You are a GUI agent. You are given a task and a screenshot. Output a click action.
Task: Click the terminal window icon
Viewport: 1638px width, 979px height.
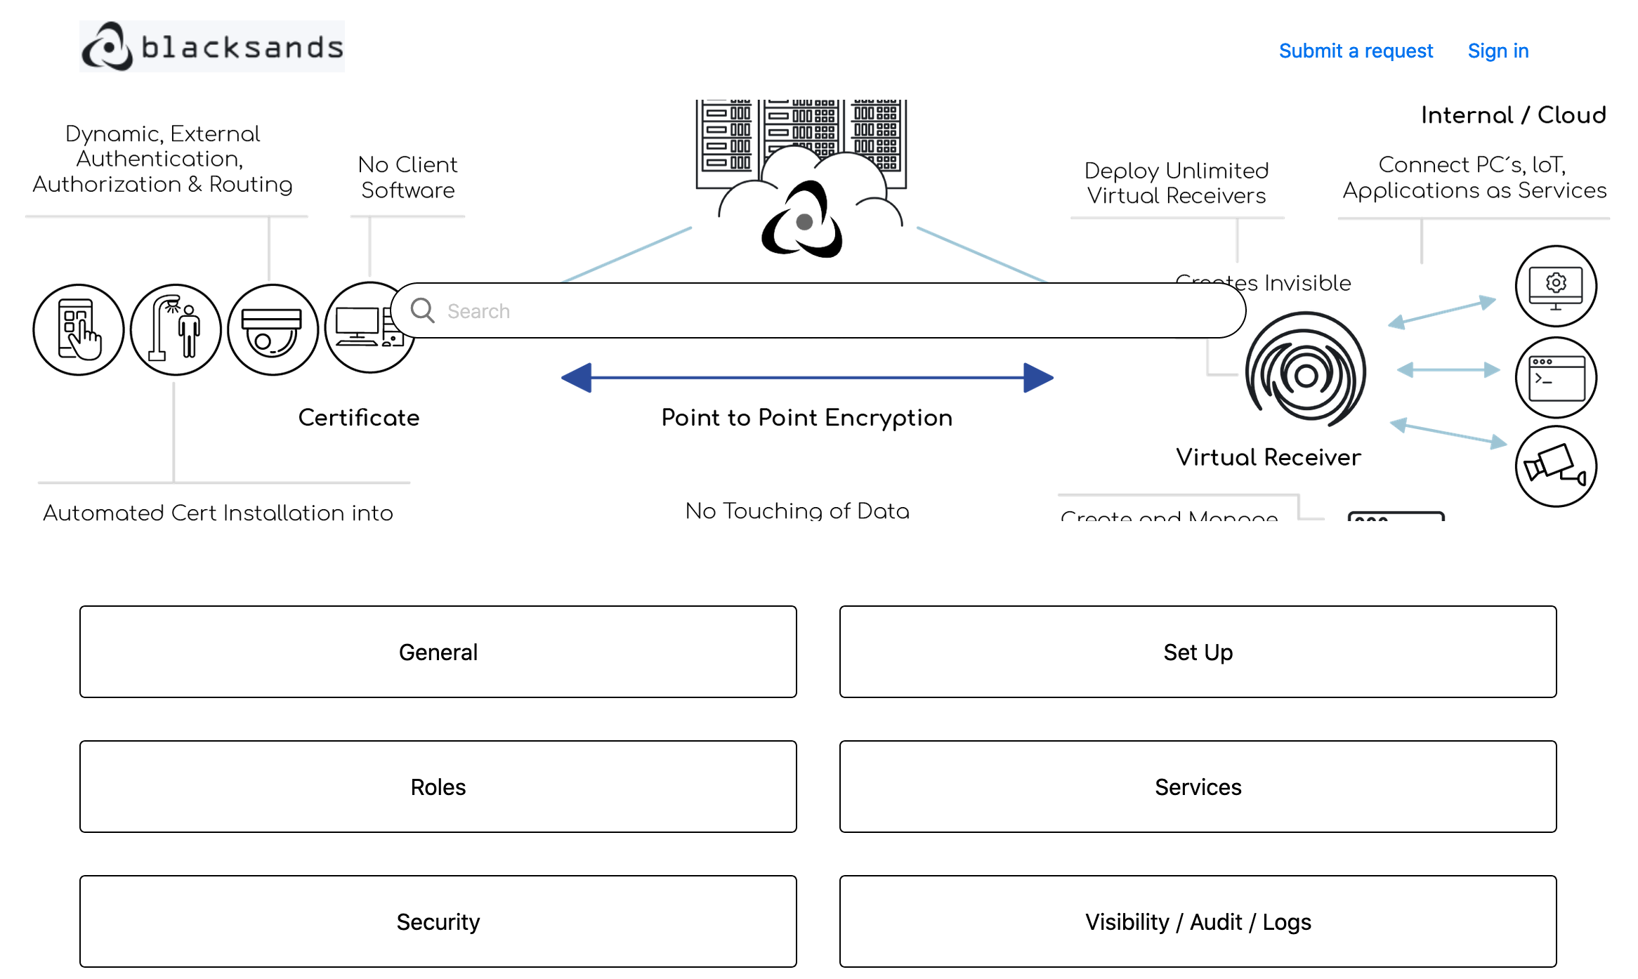[x=1555, y=377]
